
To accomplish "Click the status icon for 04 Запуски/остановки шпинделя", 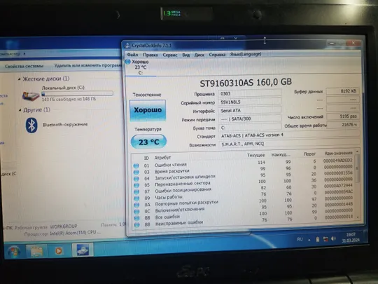I will 136,179.
